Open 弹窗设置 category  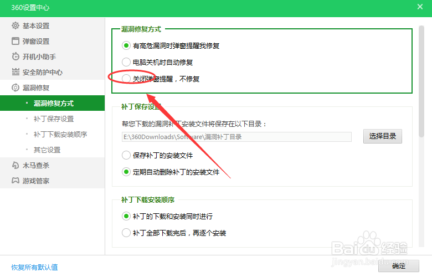(x=53, y=41)
